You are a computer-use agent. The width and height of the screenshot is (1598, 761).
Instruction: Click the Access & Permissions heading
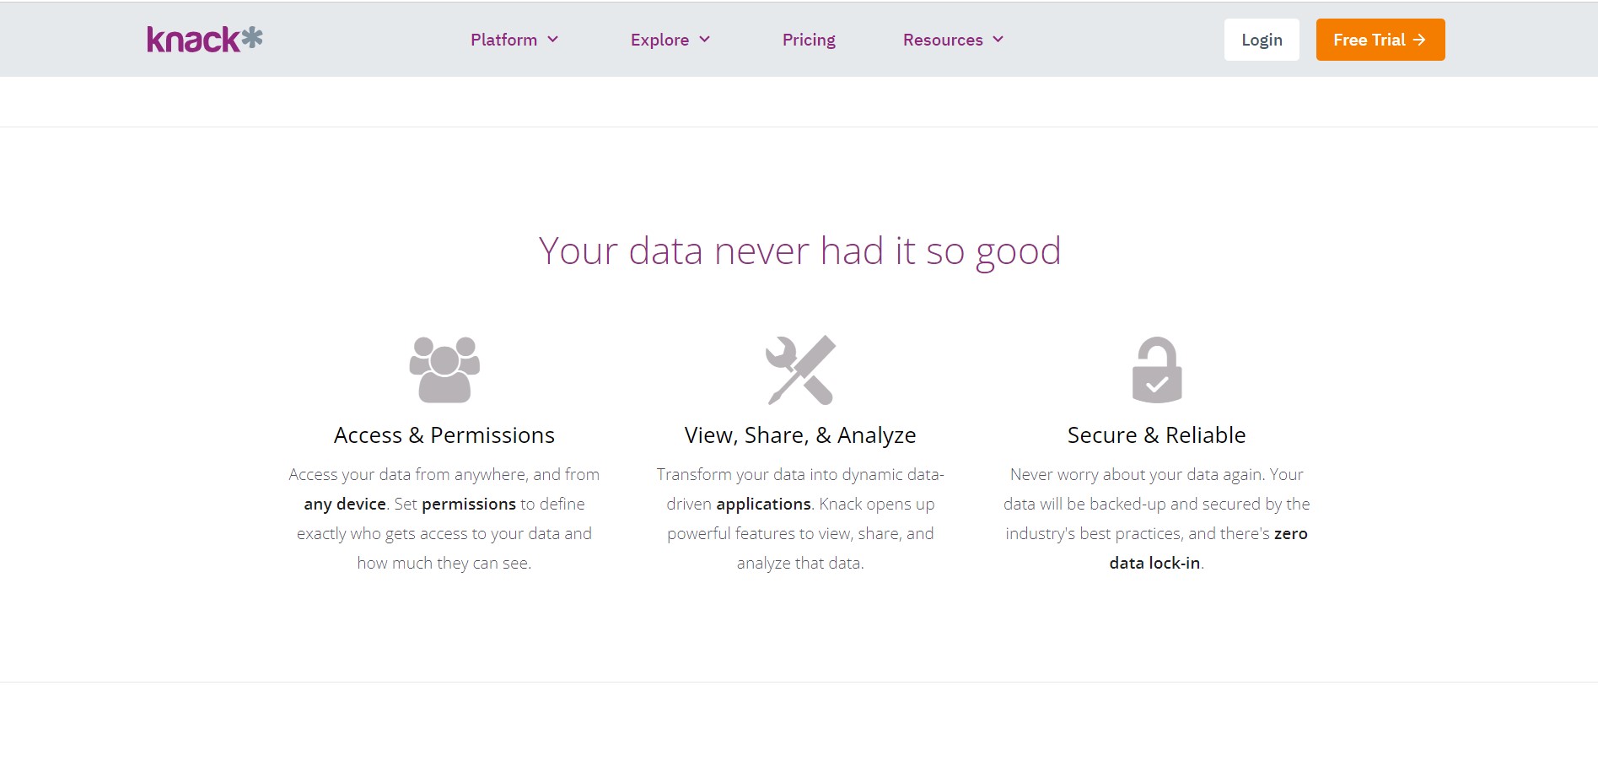444,435
